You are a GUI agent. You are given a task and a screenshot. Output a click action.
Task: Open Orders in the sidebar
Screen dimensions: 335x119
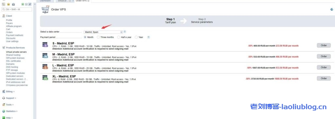coord(9,32)
